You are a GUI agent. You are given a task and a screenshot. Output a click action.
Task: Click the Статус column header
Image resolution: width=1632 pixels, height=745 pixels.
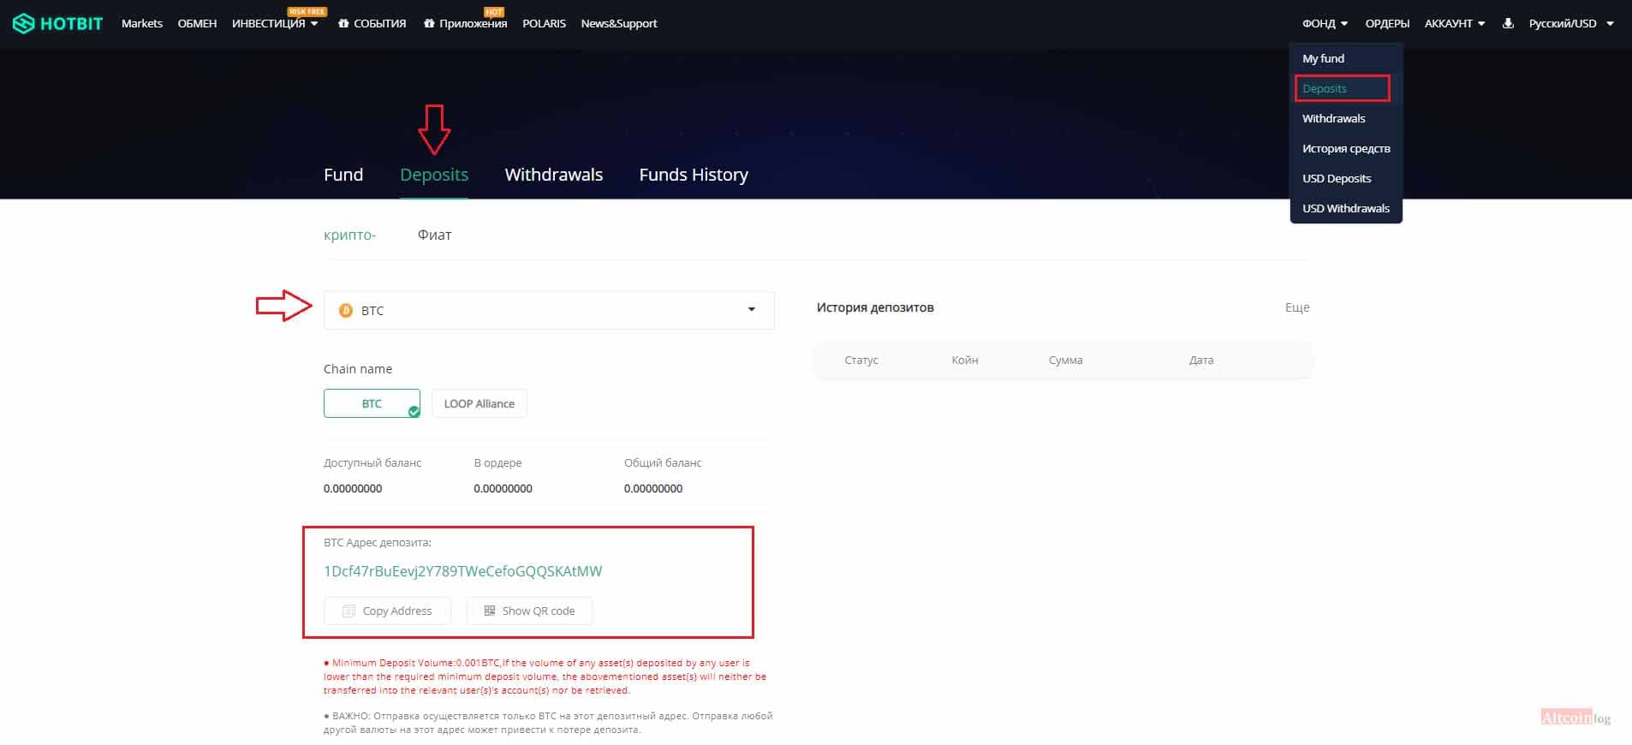point(861,360)
